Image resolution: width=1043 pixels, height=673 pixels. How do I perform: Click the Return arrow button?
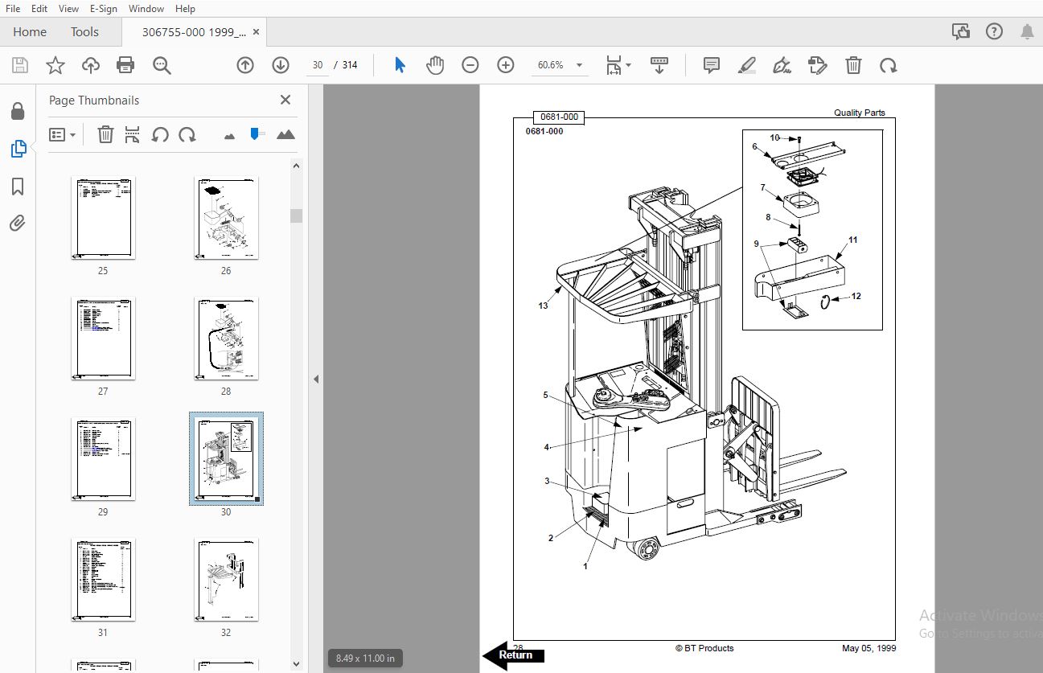click(513, 655)
